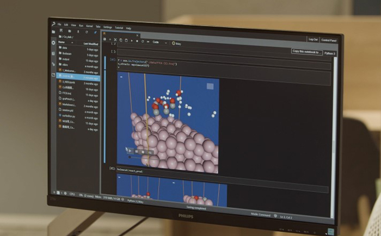The image size is (381, 236).
Task: Open the Tabs menu
Action: click(98, 27)
